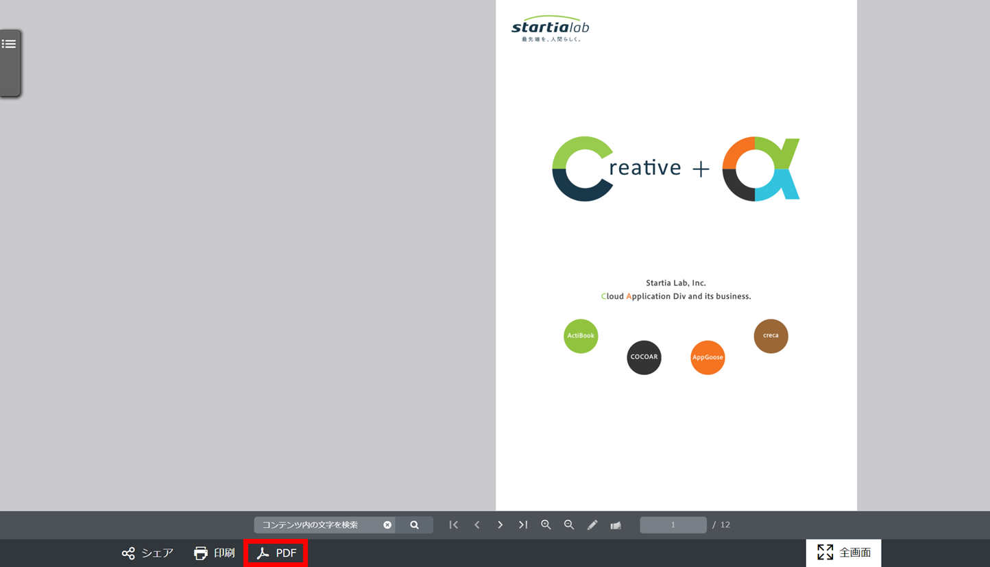Click 'Cloud Application Div and its business.'

point(676,296)
